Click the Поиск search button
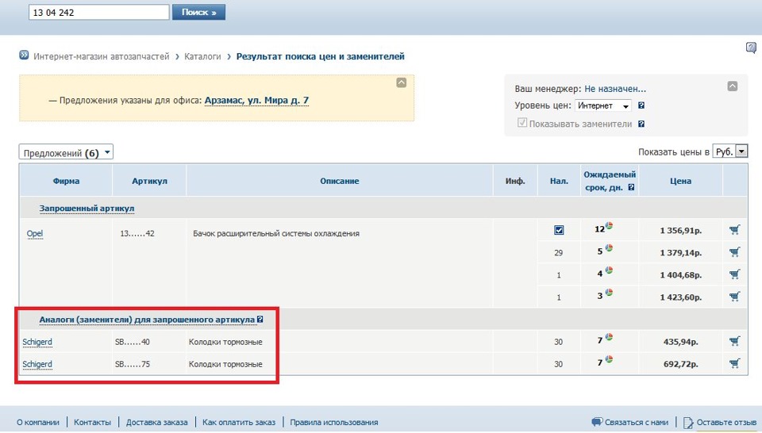 pos(198,12)
